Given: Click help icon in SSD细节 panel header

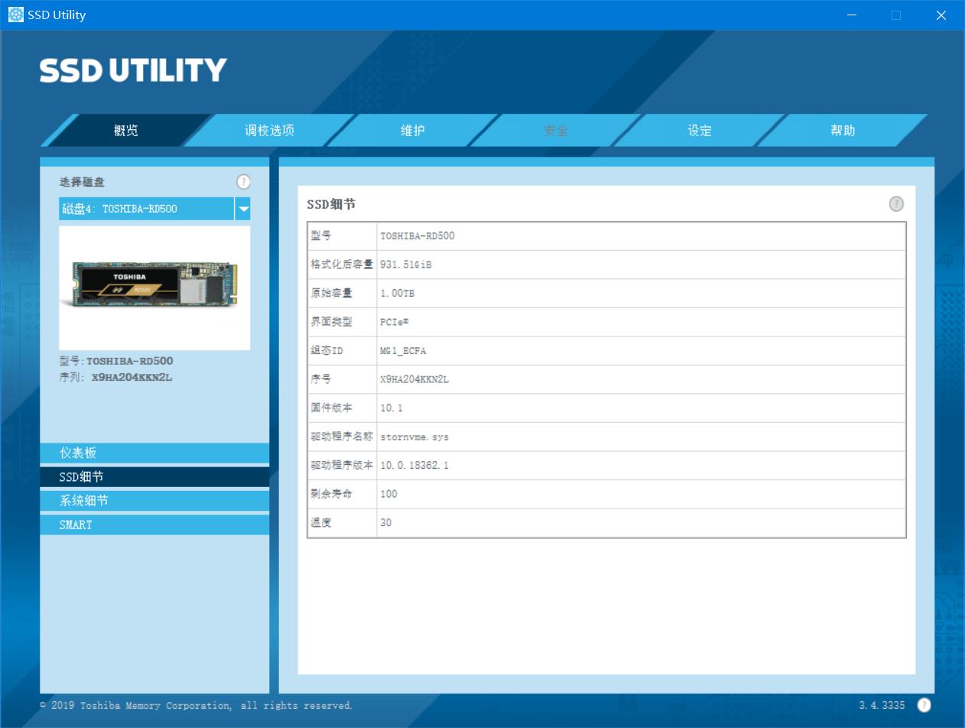Looking at the screenshot, I should [x=896, y=203].
